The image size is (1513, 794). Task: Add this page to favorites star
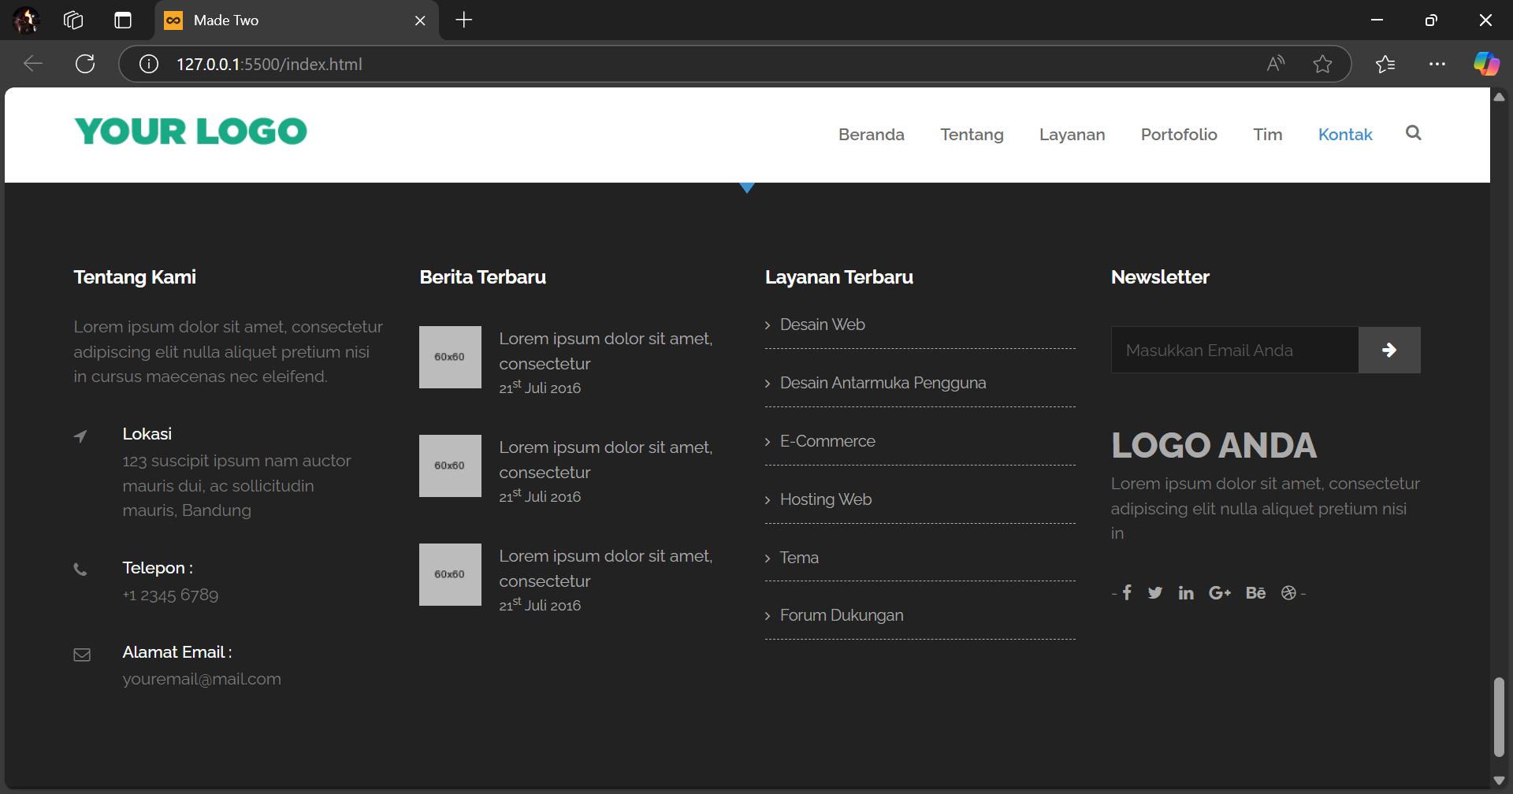(1322, 64)
